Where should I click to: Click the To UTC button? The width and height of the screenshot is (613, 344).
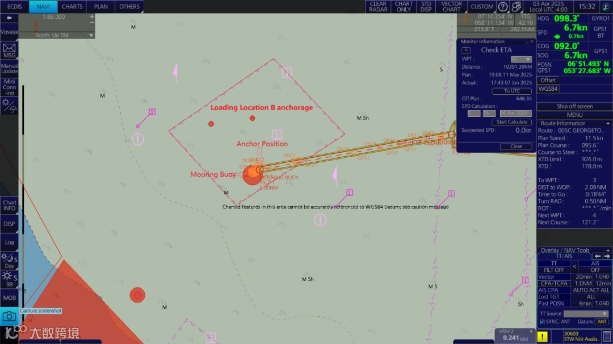(x=512, y=91)
